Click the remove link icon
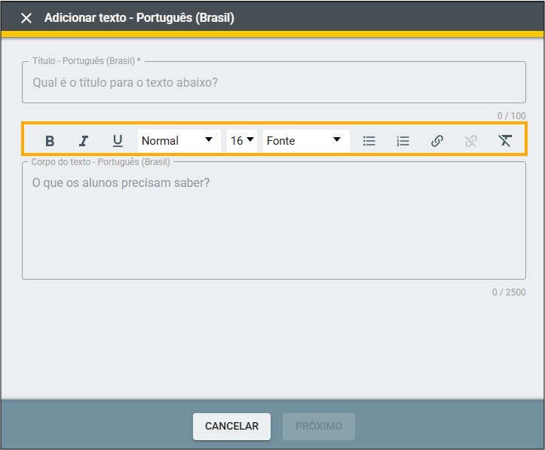Viewport: 545px width, 450px height. click(x=471, y=141)
